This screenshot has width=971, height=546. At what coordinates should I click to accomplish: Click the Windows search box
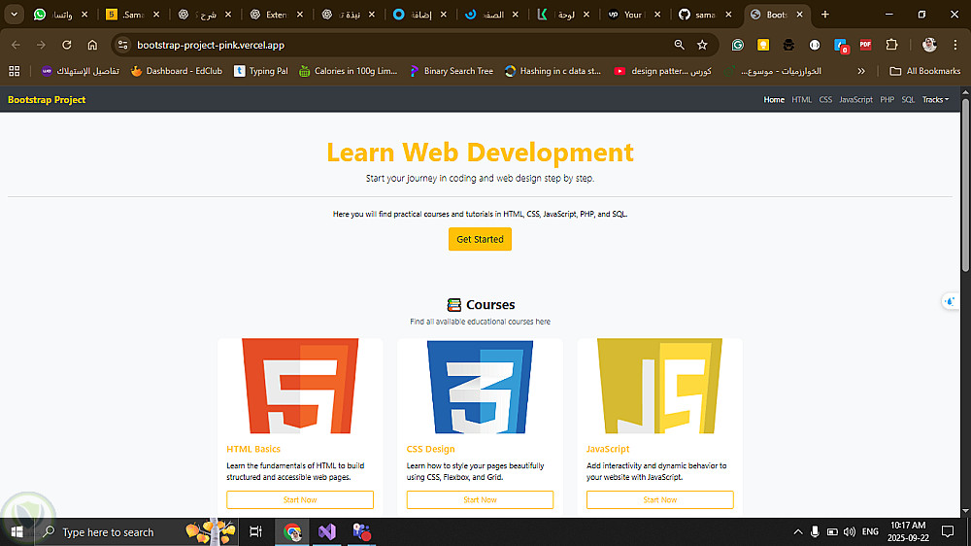pos(136,531)
